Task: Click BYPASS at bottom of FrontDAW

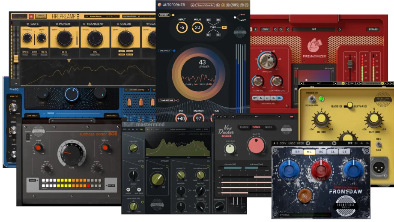Action: click(284, 215)
